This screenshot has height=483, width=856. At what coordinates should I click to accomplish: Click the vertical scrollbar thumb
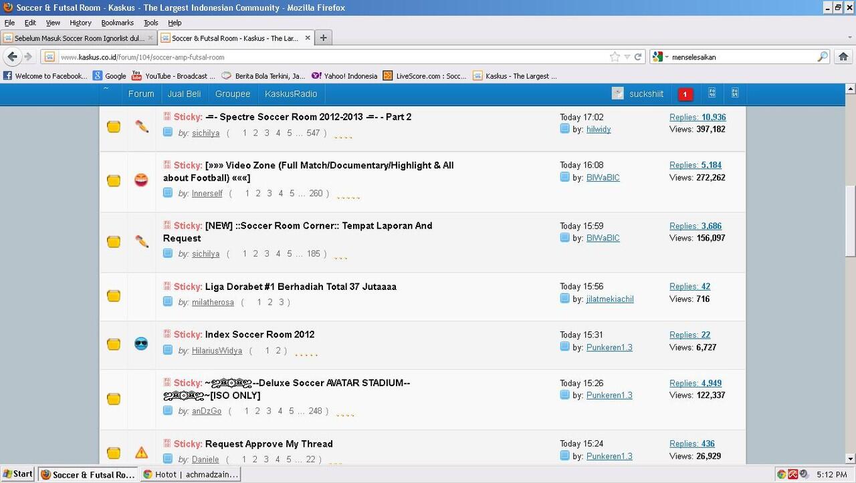coord(850,221)
